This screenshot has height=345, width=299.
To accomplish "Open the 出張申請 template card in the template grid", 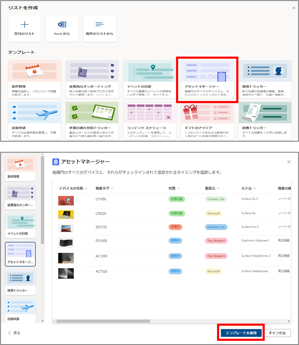I will [x=34, y=121].
